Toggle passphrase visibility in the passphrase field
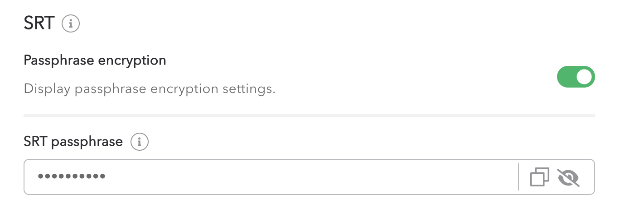Image resolution: width=620 pixels, height=204 pixels. pyautogui.click(x=569, y=177)
